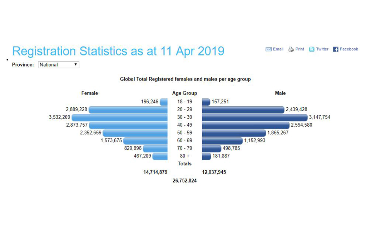This screenshot has height=229, width=366.
Task: Click the Email envelope icon
Action: 268,49
